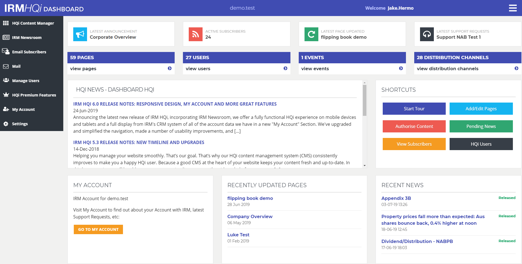Open the hamburger menu icon
This screenshot has width=522, height=264.
click(x=513, y=8)
